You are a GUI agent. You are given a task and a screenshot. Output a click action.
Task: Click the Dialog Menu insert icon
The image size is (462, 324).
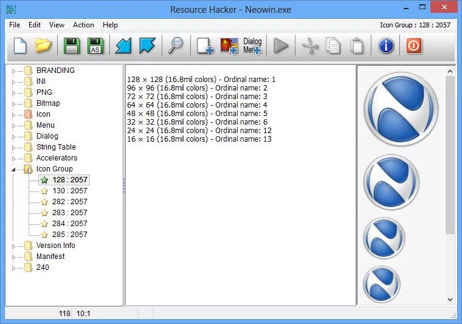point(252,46)
